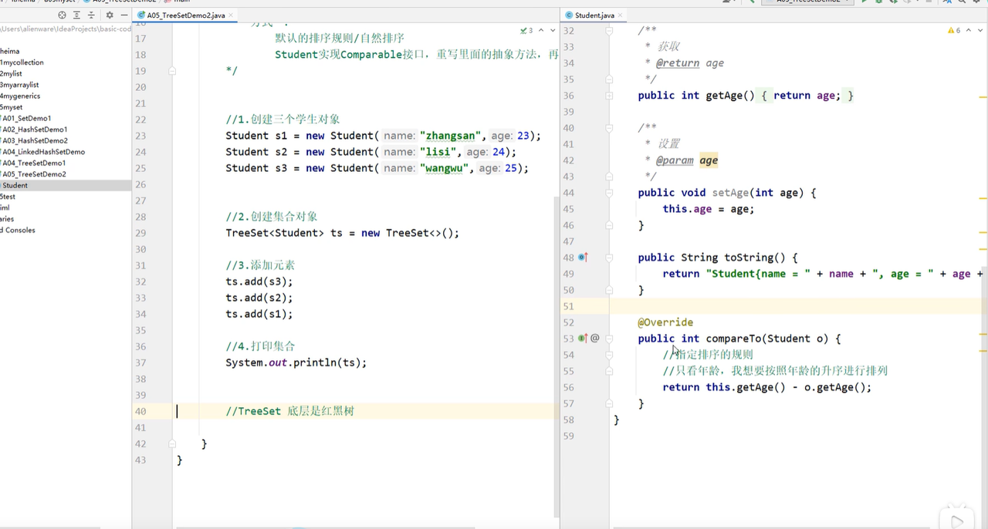Click the Collapse All icon in Project panel
988x529 pixels.
pos(91,15)
